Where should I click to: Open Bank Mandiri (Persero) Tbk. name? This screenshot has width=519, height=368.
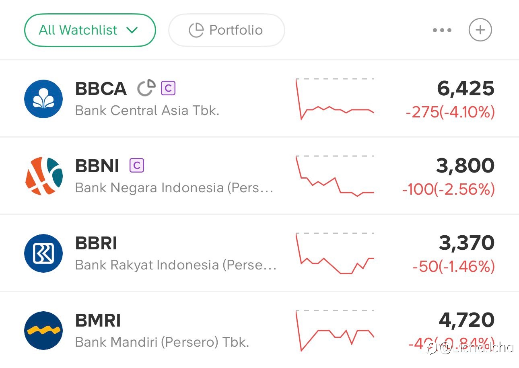tap(162, 342)
